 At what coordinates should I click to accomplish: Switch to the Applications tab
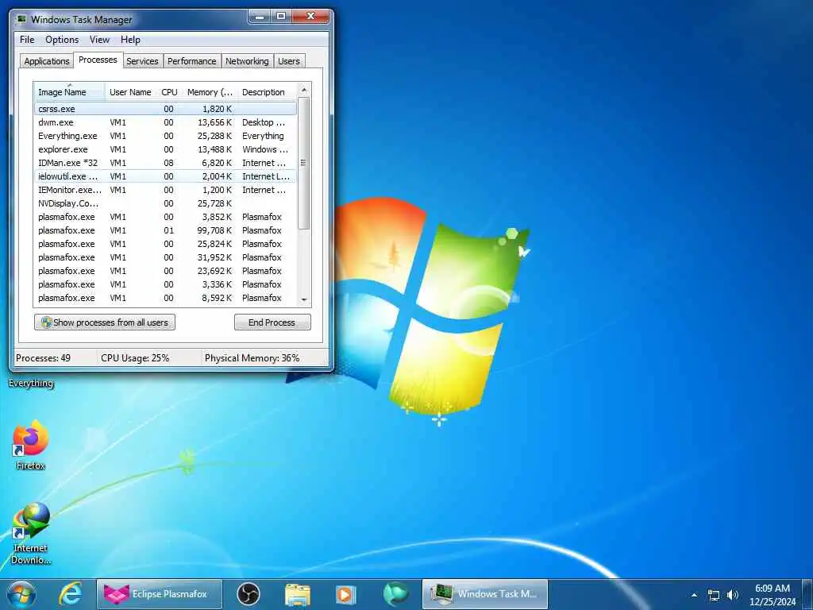[47, 61]
